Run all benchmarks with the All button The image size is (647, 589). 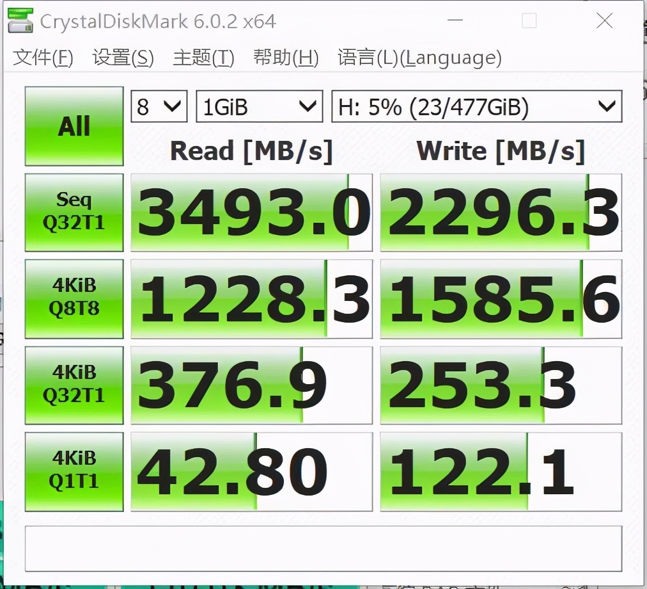click(74, 126)
